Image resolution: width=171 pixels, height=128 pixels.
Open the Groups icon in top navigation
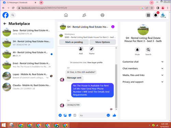(102, 15)
